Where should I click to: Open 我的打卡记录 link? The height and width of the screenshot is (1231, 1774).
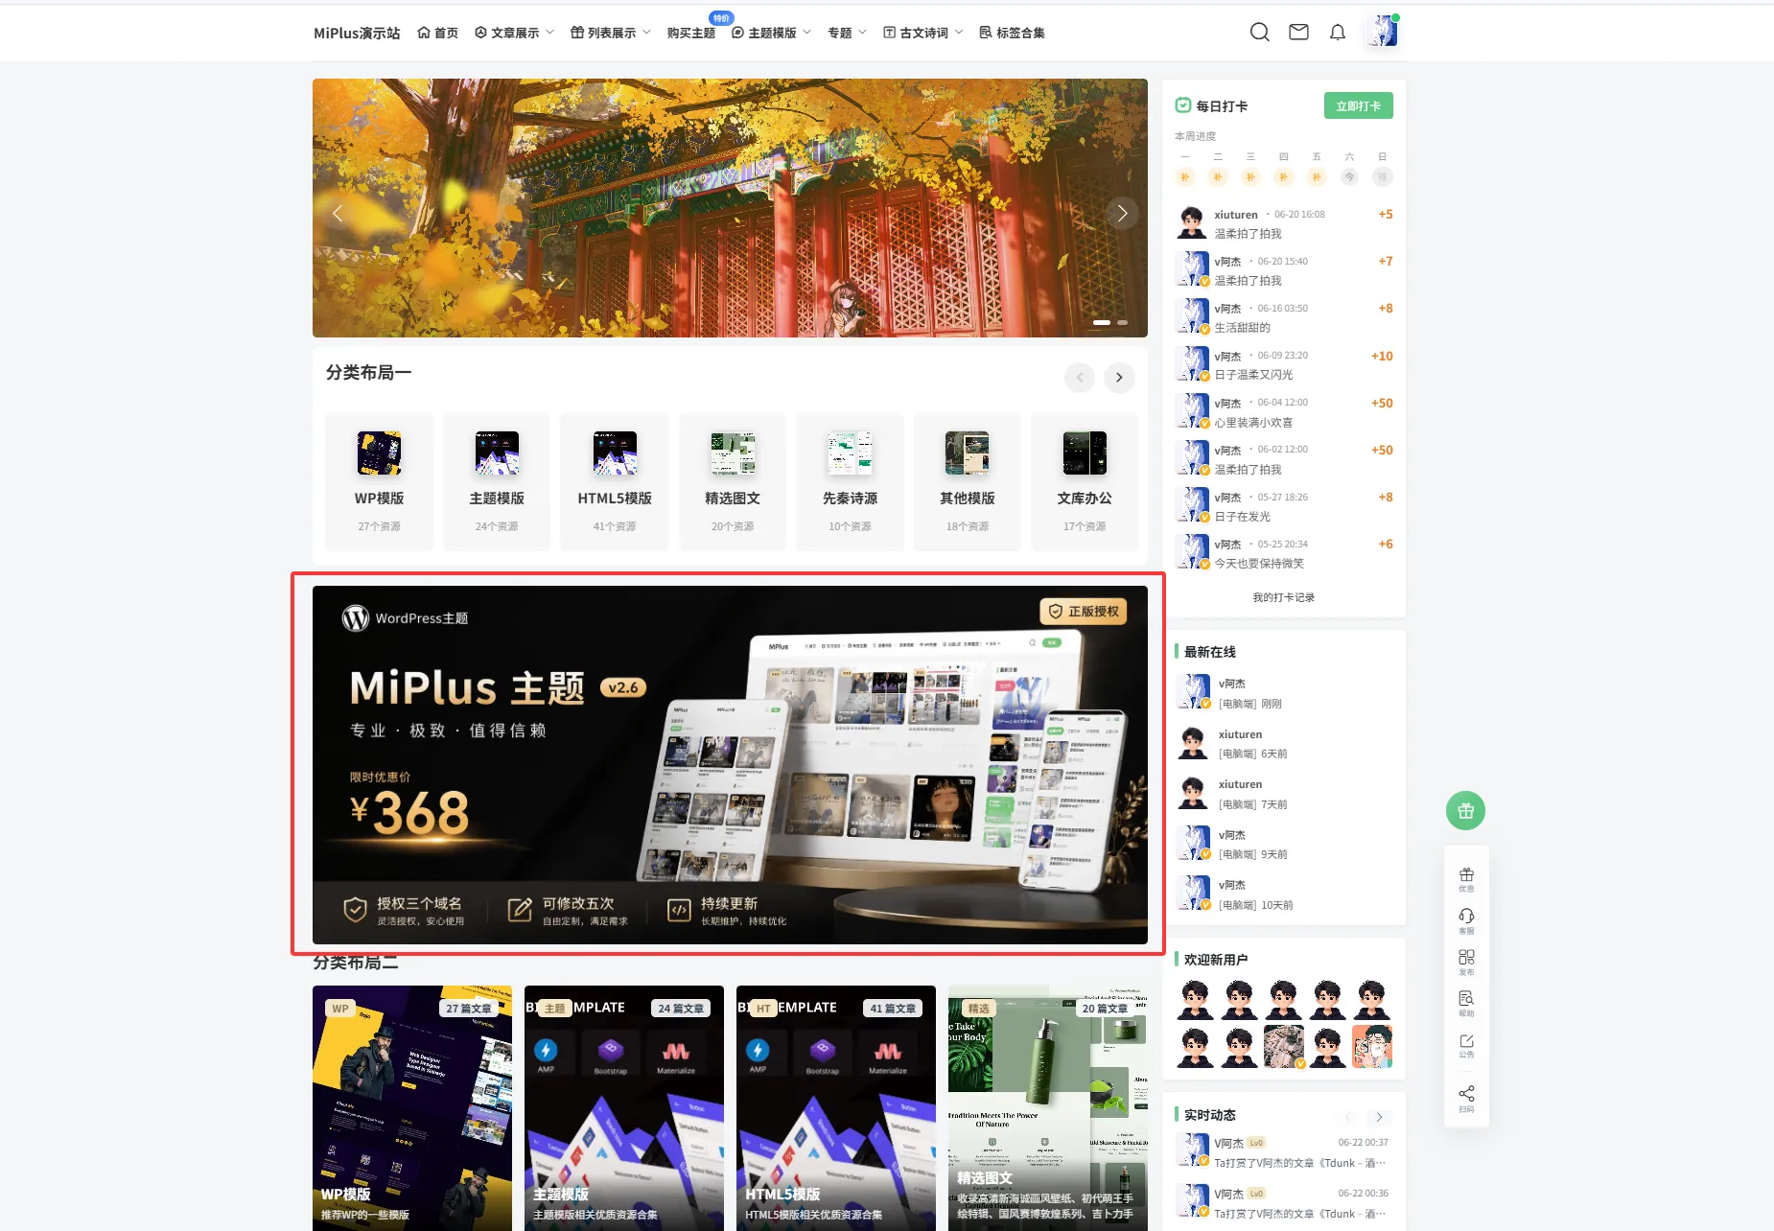tap(1283, 597)
